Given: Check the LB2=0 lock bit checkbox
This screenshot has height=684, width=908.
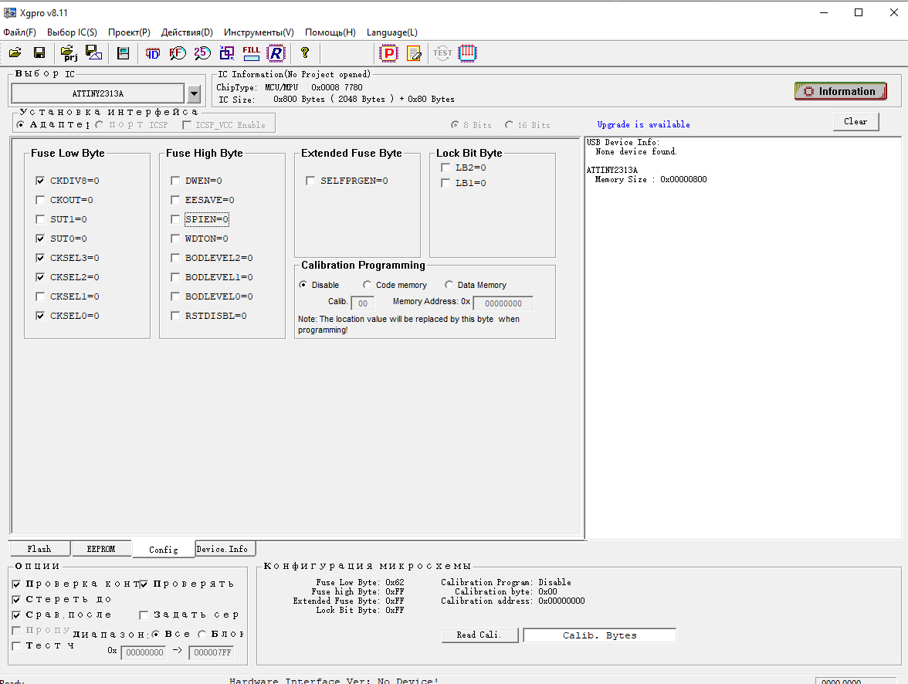Looking at the screenshot, I should [x=446, y=168].
